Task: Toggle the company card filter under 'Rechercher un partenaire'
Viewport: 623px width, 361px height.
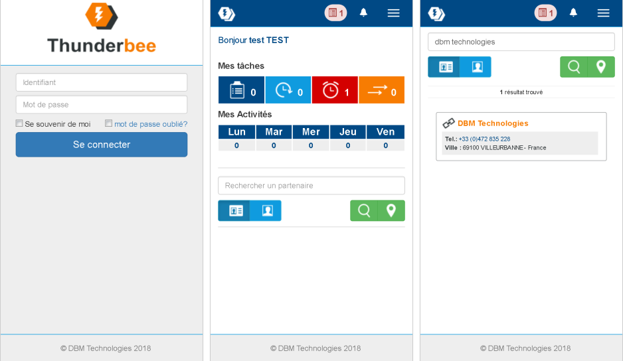Action: tap(234, 210)
